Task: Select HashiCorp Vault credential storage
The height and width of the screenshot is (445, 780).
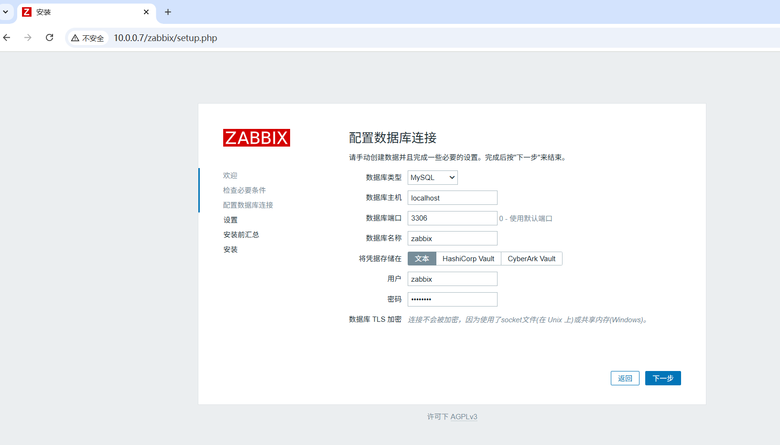Action: [x=468, y=259]
